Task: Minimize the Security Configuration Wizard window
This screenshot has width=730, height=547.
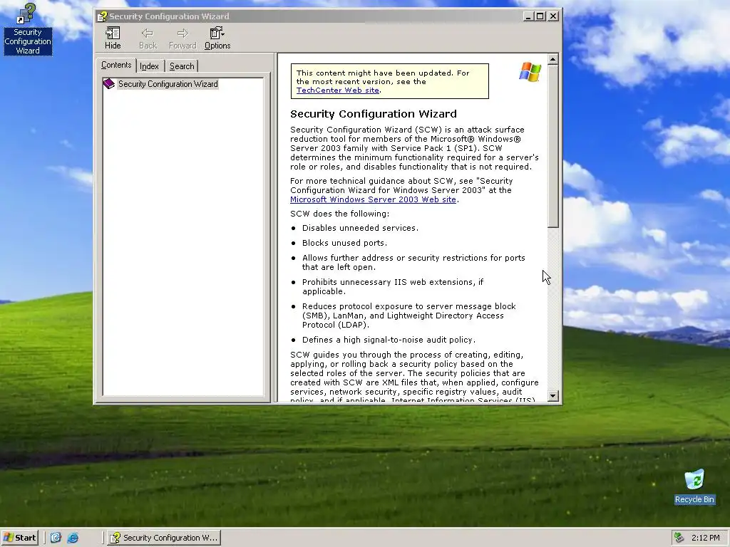Action: point(528,16)
